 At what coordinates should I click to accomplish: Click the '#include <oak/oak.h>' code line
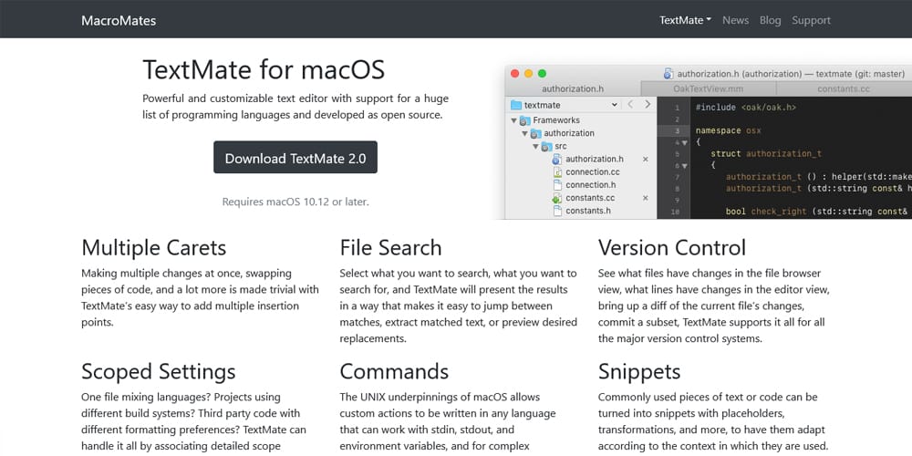(x=746, y=108)
